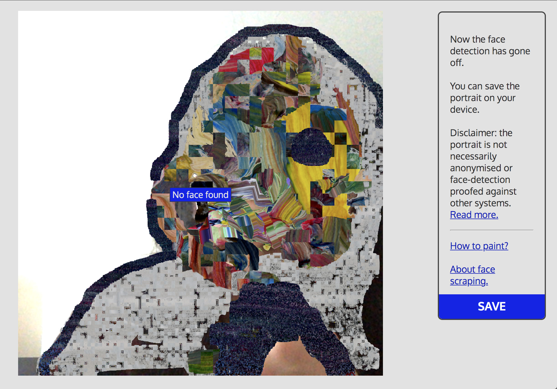Open the How to paint? link
The width and height of the screenshot is (557, 389).
tap(479, 246)
